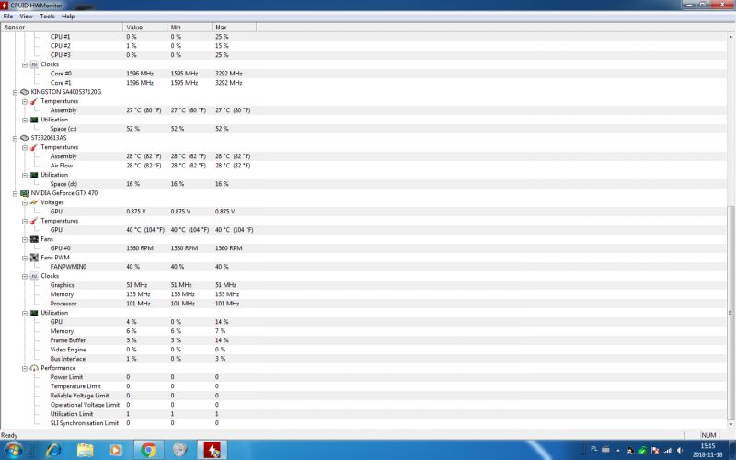The height and width of the screenshot is (460, 736).
Task: Click the thermometer icon beside ST3320613AS Temperatures
Action: click(34, 147)
